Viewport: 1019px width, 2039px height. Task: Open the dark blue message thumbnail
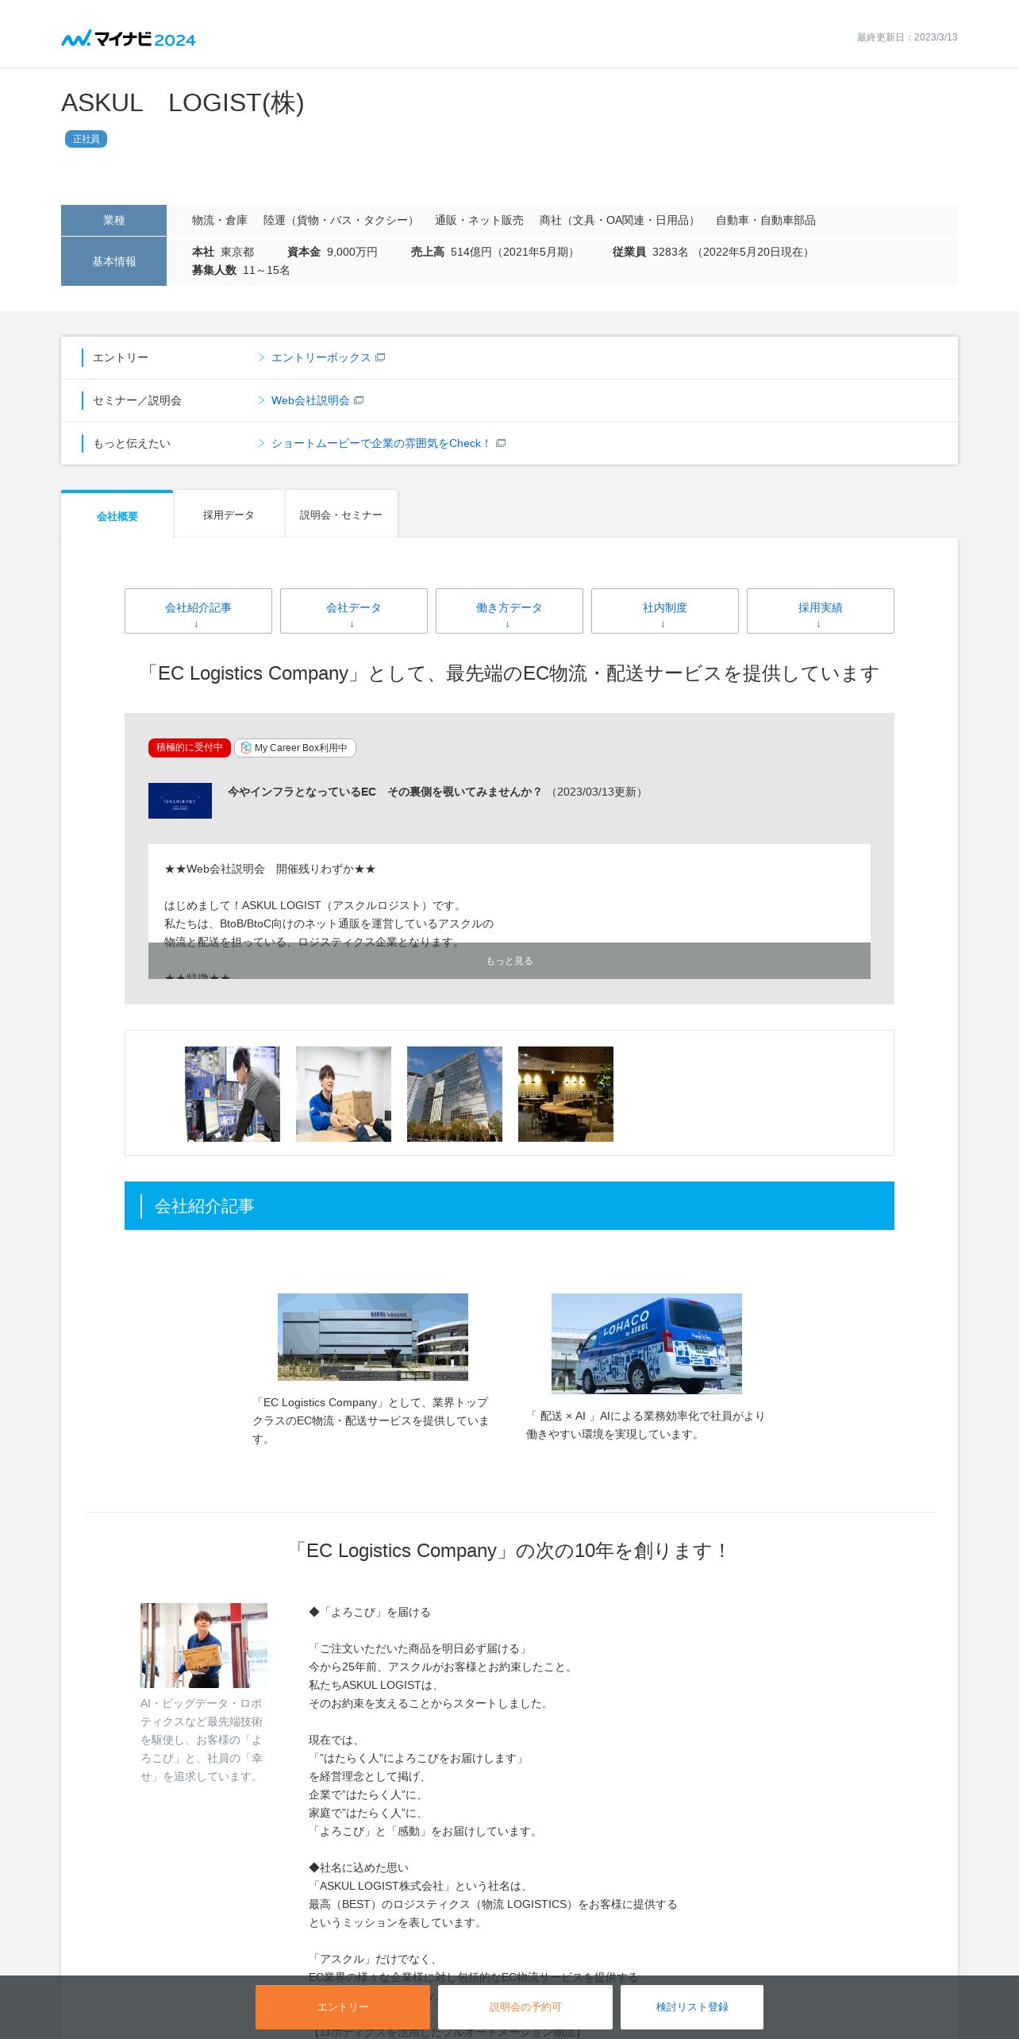click(x=180, y=800)
